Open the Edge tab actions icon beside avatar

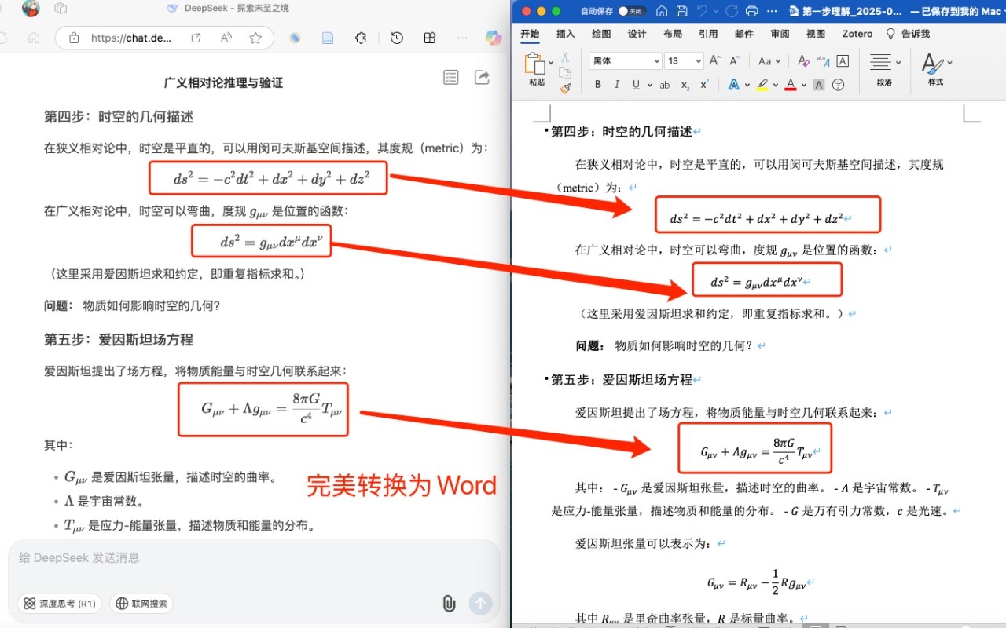pyautogui.click(x=61, y=9)
